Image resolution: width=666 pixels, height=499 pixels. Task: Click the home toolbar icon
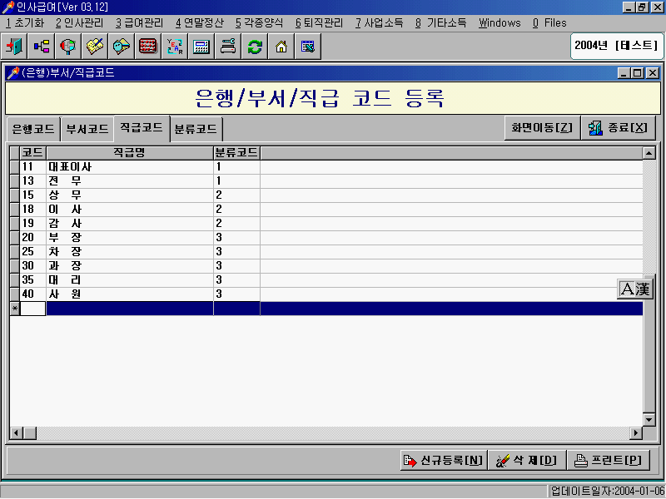pyautogui.click(x=281, y=47)
